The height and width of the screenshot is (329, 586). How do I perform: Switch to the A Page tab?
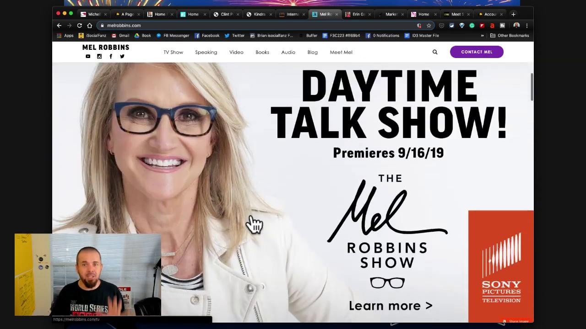(x=126, y=14)
